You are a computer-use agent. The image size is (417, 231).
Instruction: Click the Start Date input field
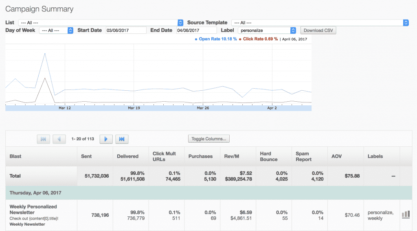pos(126,31)
